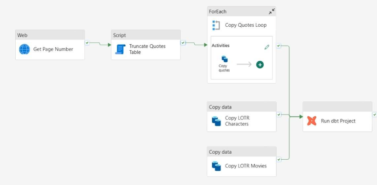
Task: Click the Copy LOTR Characters database icon
Action: tap(216, 121)
